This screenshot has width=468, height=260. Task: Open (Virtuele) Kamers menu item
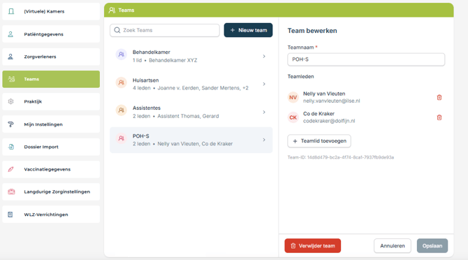point(51,11)
